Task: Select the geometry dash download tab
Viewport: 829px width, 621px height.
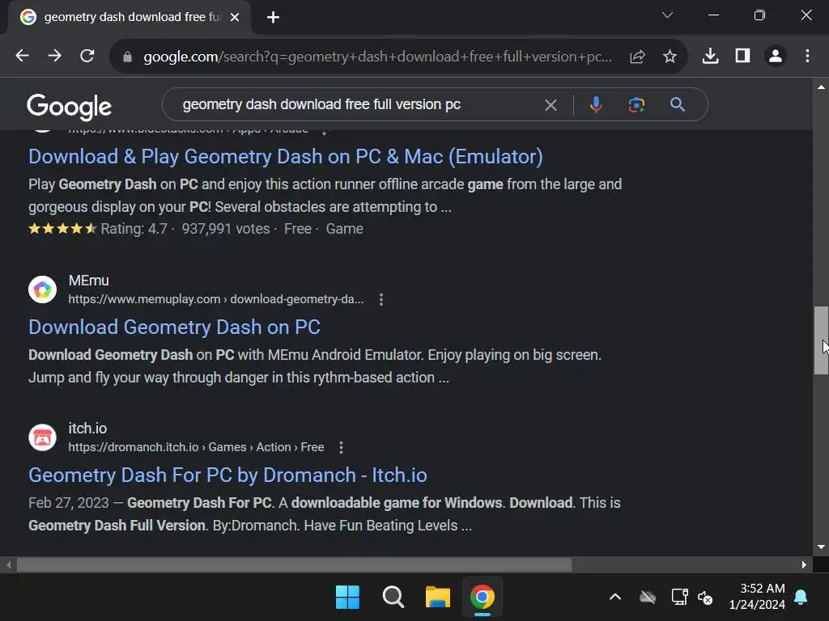Action: pos(130,18)
